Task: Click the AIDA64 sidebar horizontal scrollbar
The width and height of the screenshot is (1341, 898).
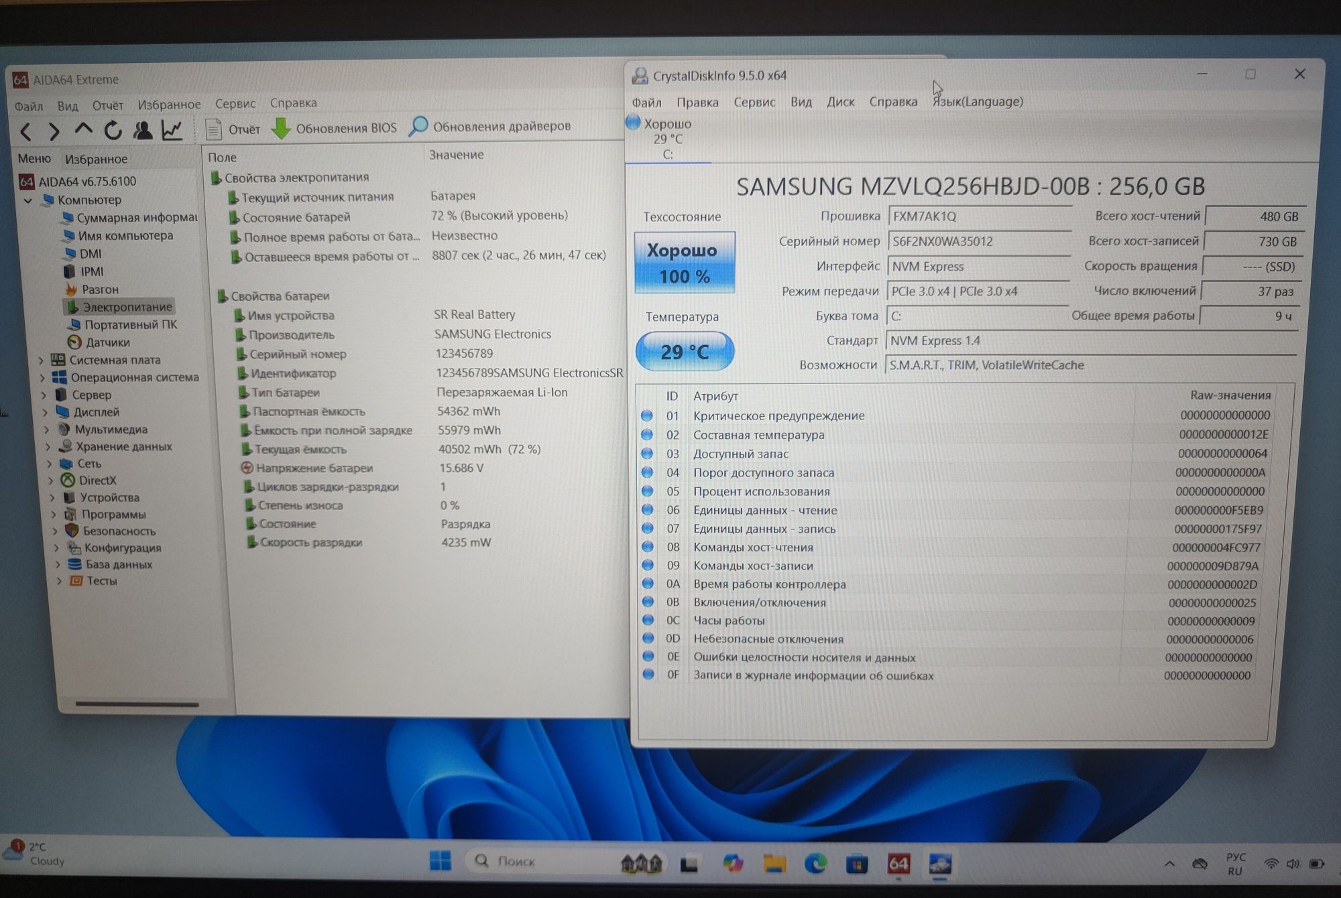Action: tap(137, 704)
